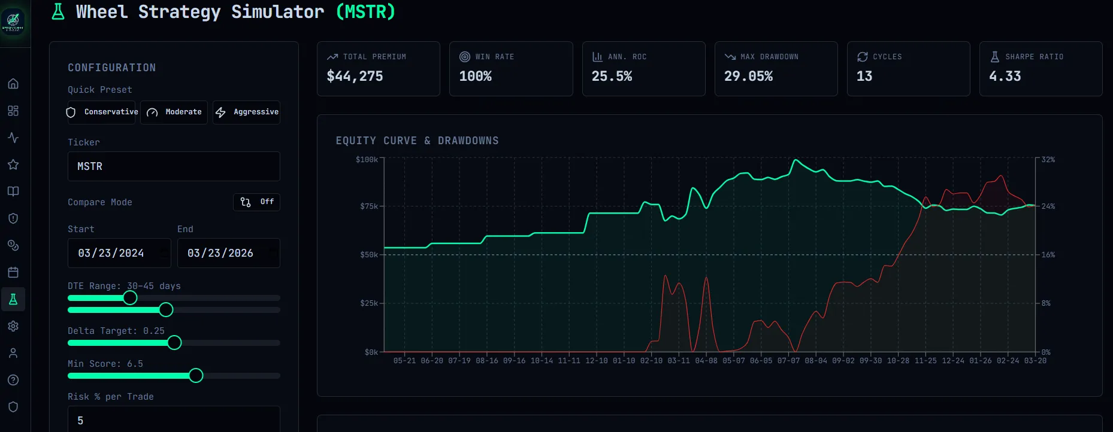Apply the Moderate quick preset
1113x432 pixels.
tap(174, 112)
